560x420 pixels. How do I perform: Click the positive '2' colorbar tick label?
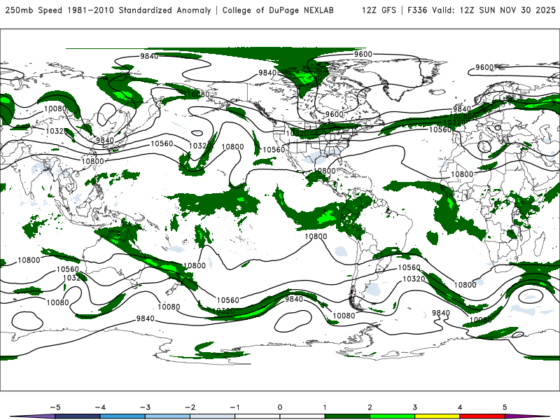370,407
